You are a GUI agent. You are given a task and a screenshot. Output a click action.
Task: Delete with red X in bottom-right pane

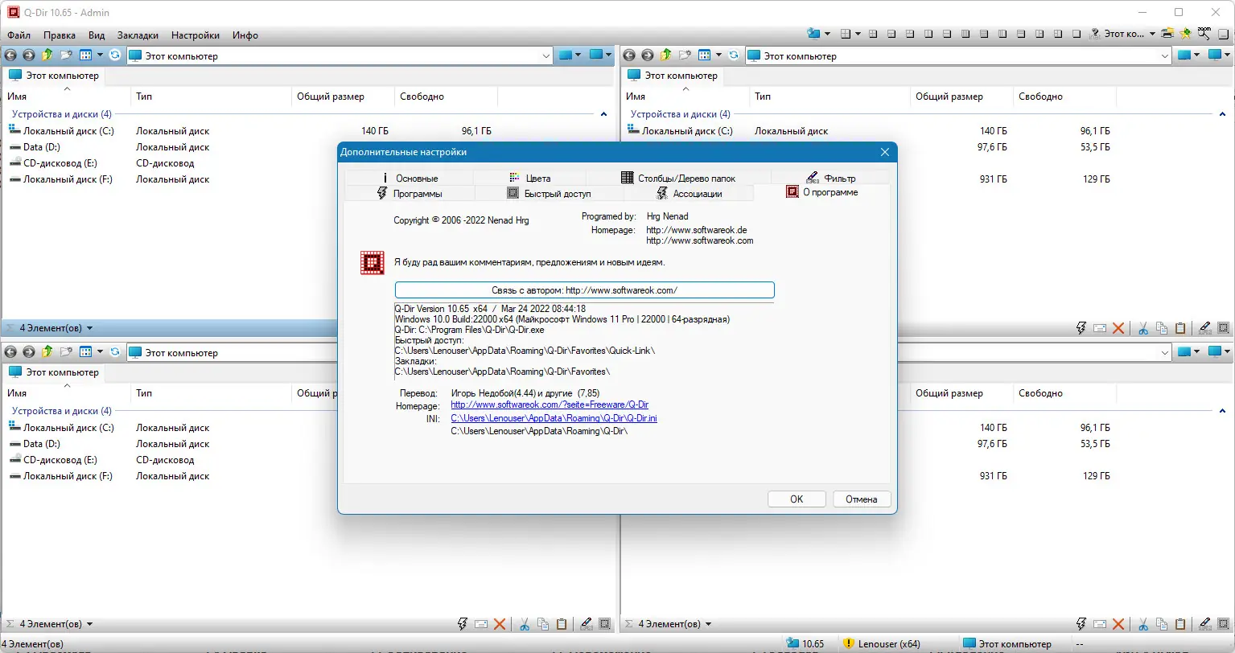point(1118,624)
